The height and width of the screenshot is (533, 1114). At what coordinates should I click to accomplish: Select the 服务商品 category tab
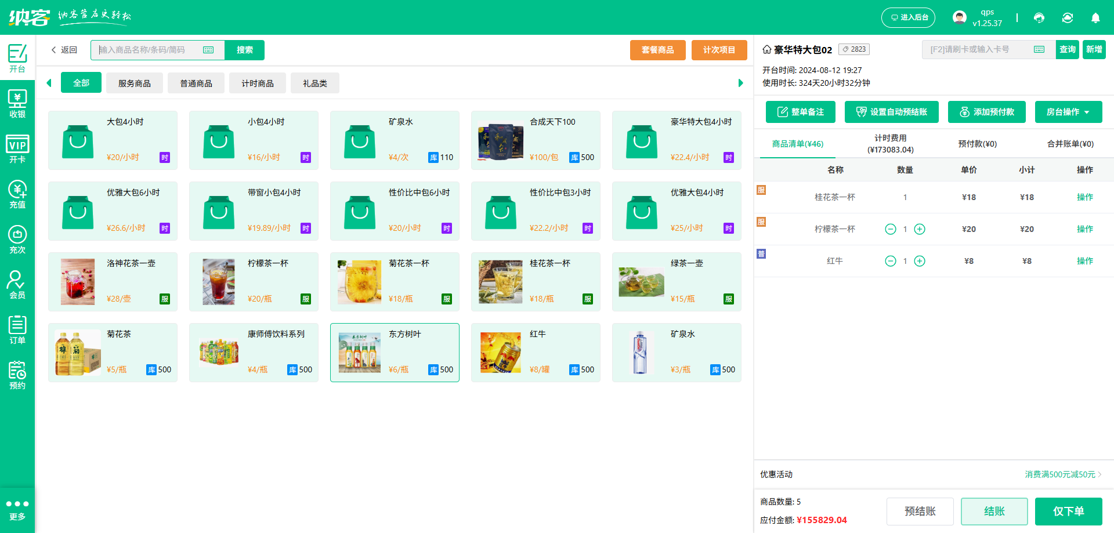(x=135, y=84)
